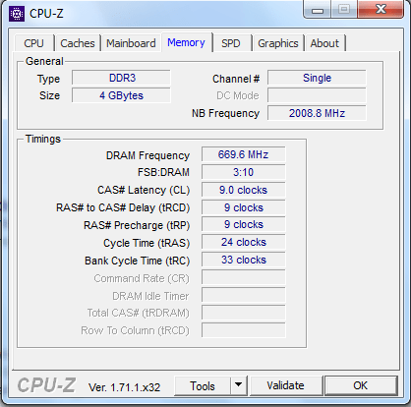
Task: Click the 2008.8 MHz NB Frequency value
Action: click(317, 113)
